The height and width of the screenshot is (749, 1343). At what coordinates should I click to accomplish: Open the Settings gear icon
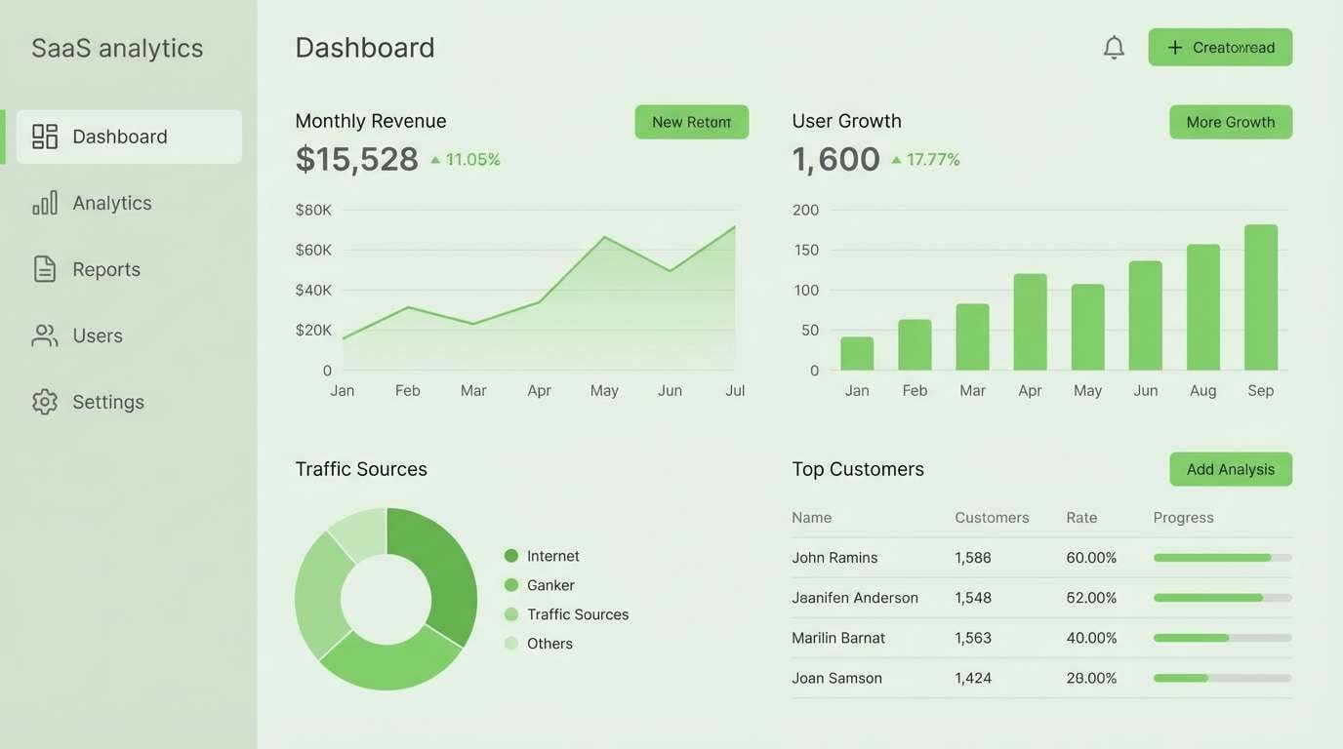[x=44, y=402]
